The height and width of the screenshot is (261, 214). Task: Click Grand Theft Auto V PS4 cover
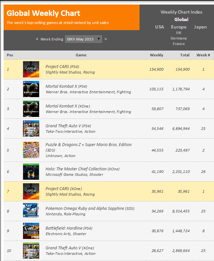[31, 129]
